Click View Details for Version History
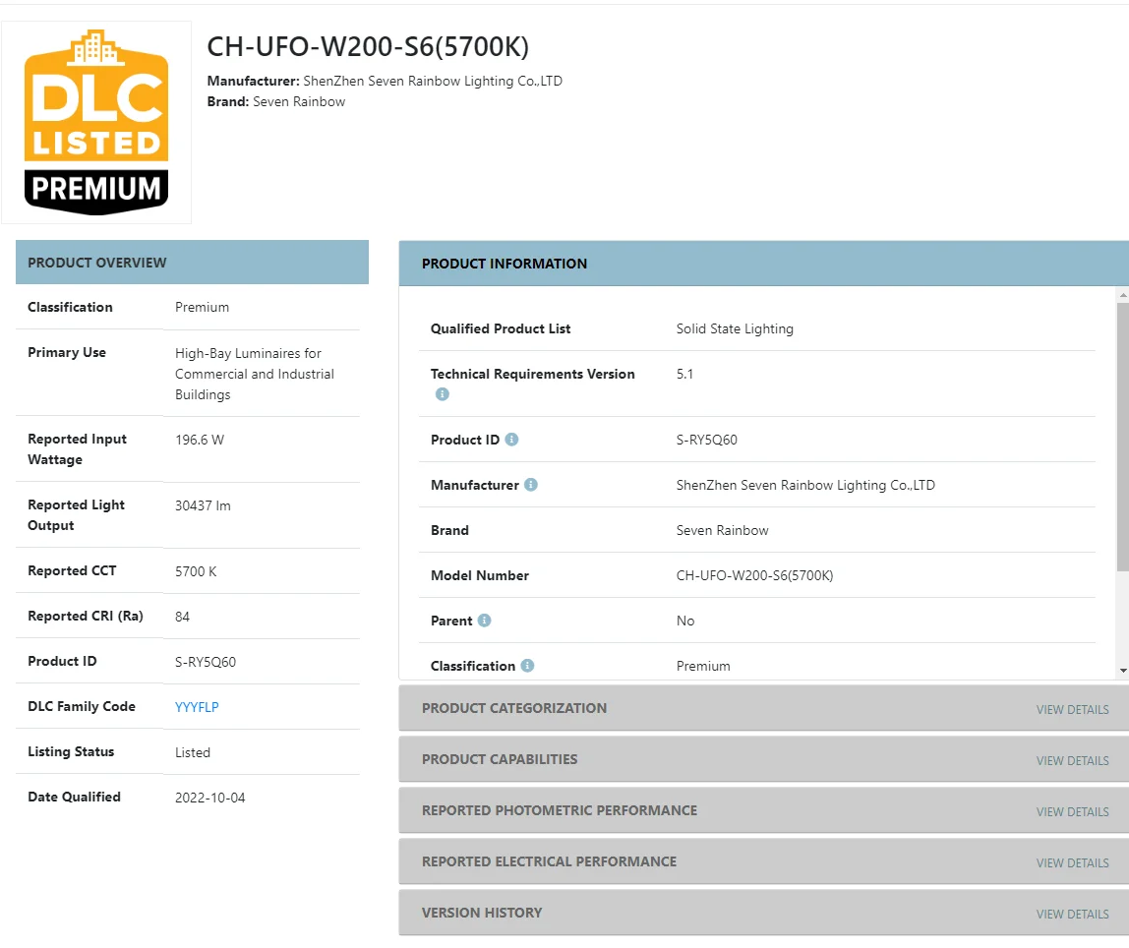 pos(1072,914)
